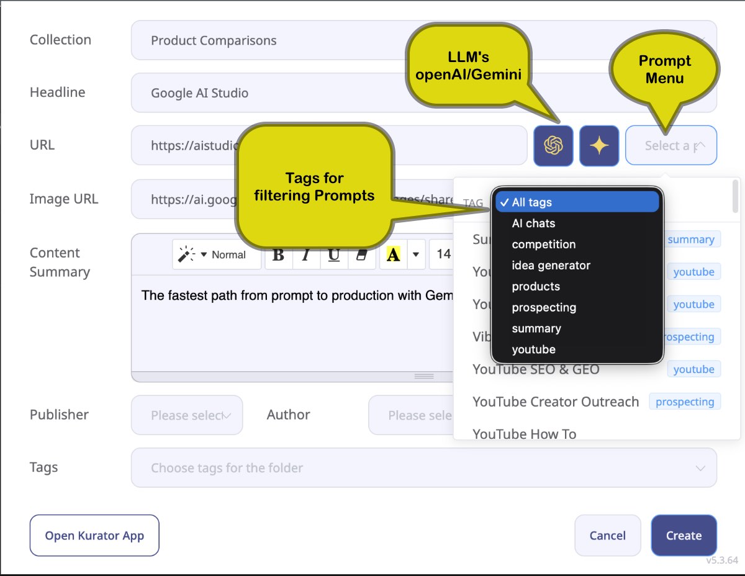Focus the Headline field with Google AI Studio
745x576 pixels.
tap(423, 93)
